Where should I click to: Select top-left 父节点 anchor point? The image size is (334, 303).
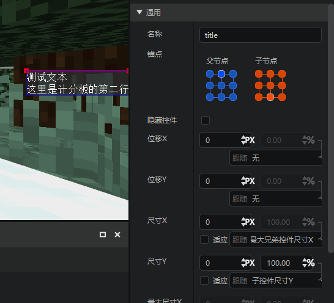pyautogui.click(x=210, y=74)
